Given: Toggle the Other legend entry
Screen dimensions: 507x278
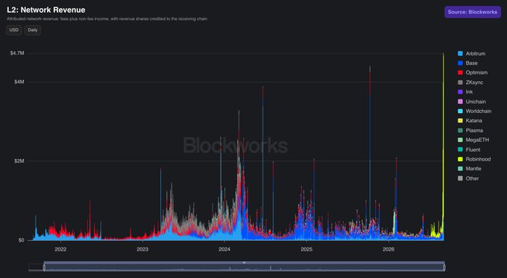Looking at the screenshot, I should [468, 178].
